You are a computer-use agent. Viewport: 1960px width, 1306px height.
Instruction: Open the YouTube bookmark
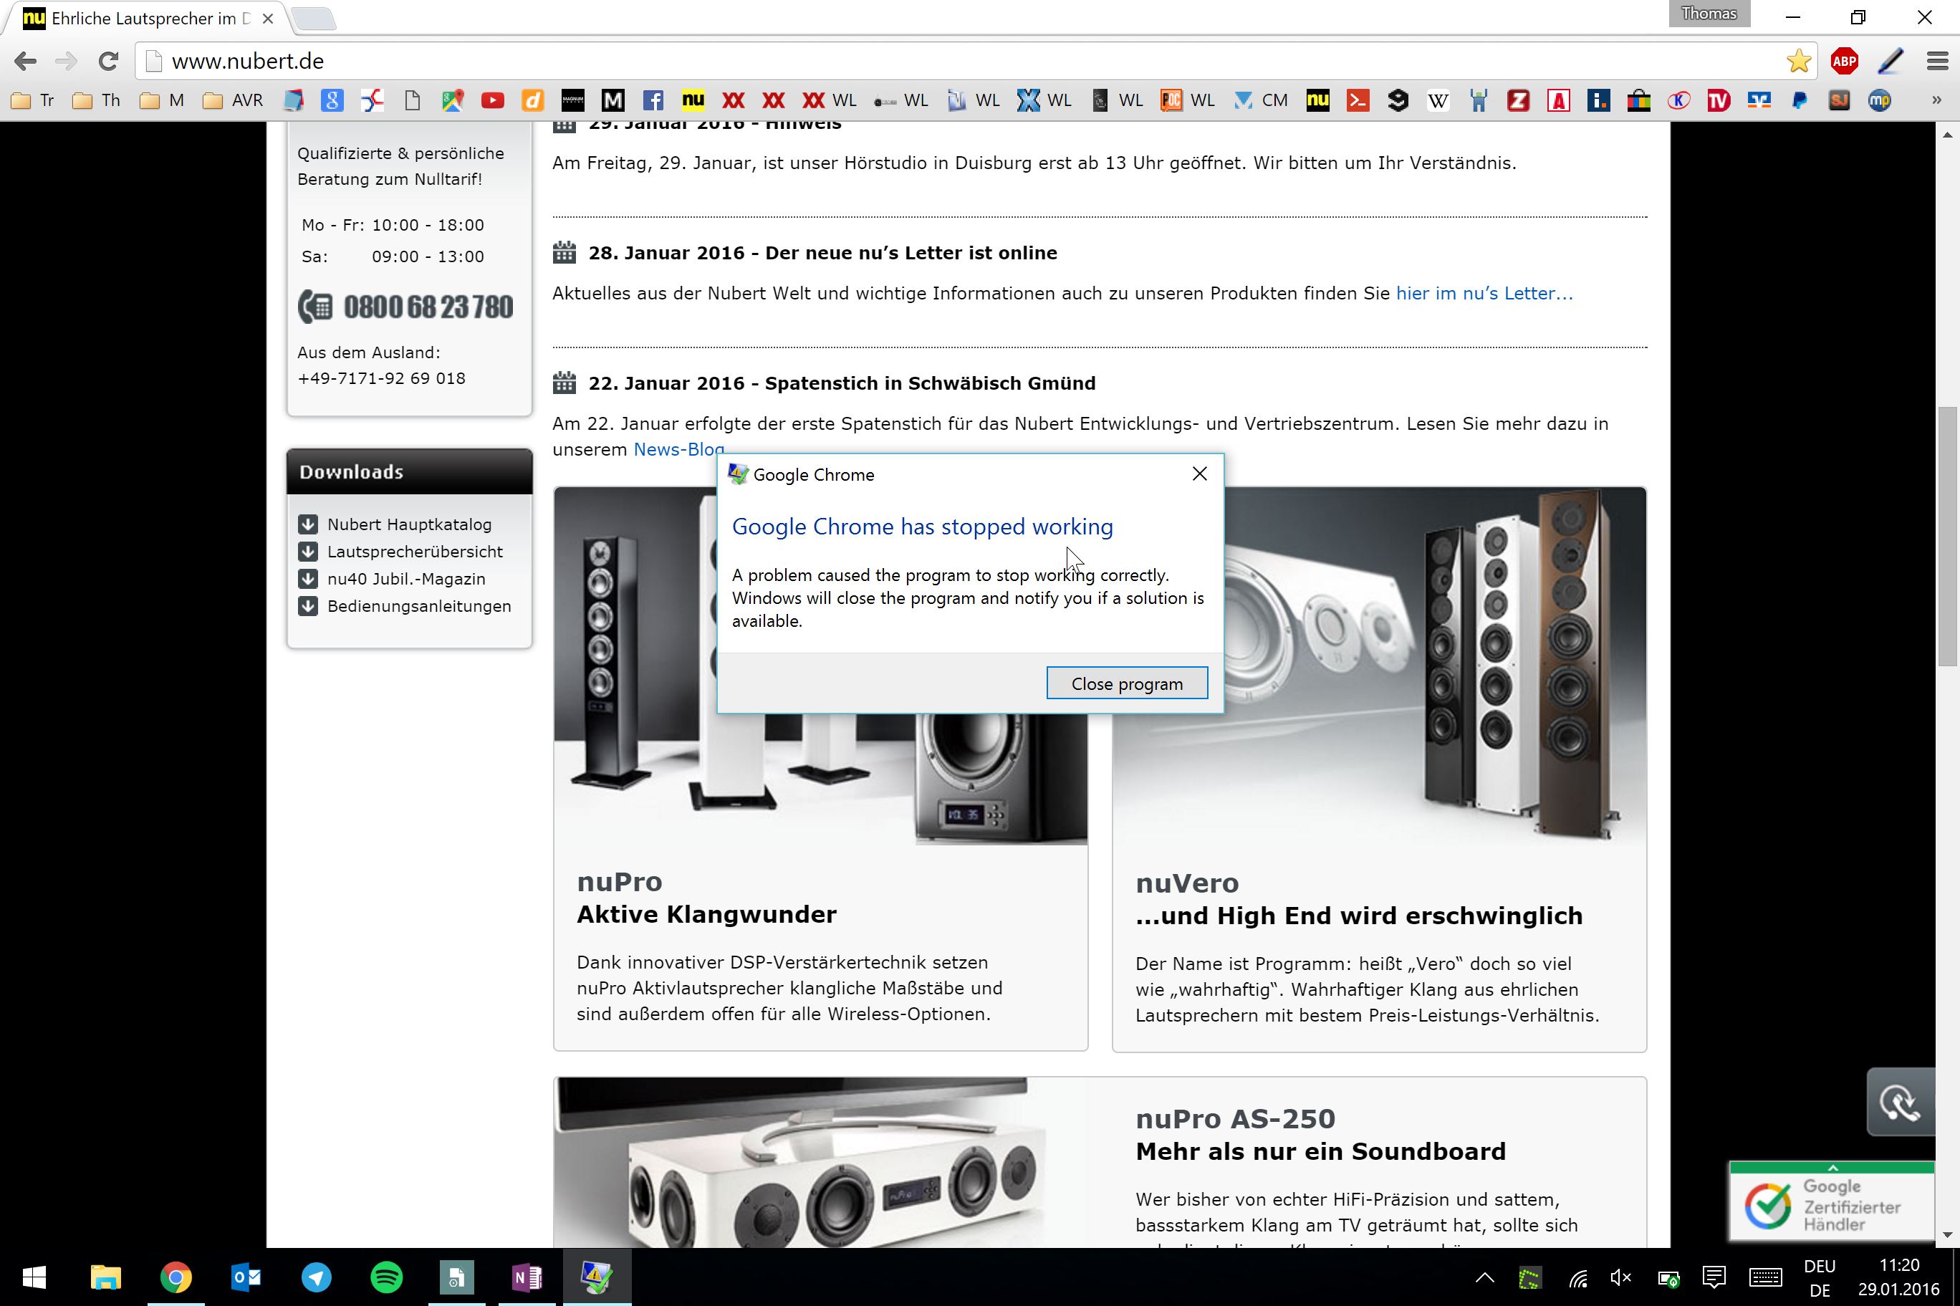492,101
